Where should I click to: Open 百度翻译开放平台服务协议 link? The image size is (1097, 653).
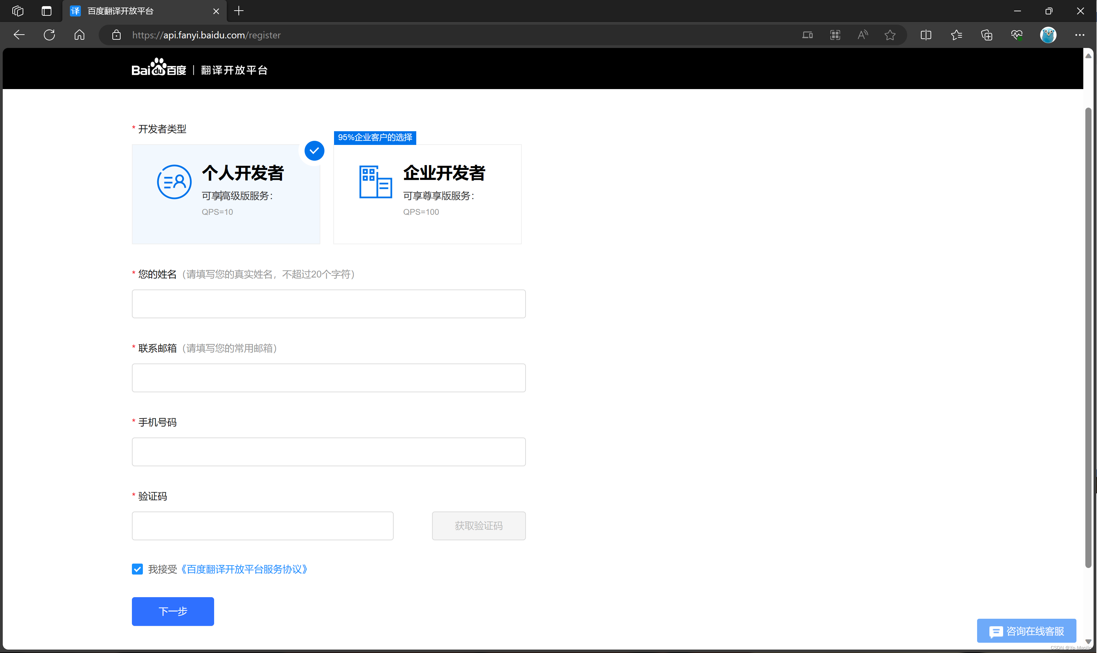244,569
